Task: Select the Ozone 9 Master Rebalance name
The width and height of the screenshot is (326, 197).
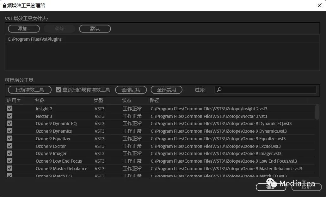Action: tap(61, 169)
